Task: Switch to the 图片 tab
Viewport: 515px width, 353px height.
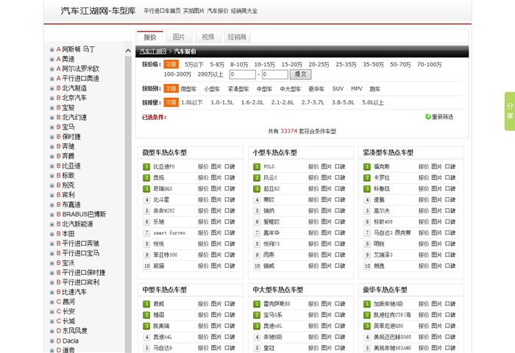Action: coord(179,37)
